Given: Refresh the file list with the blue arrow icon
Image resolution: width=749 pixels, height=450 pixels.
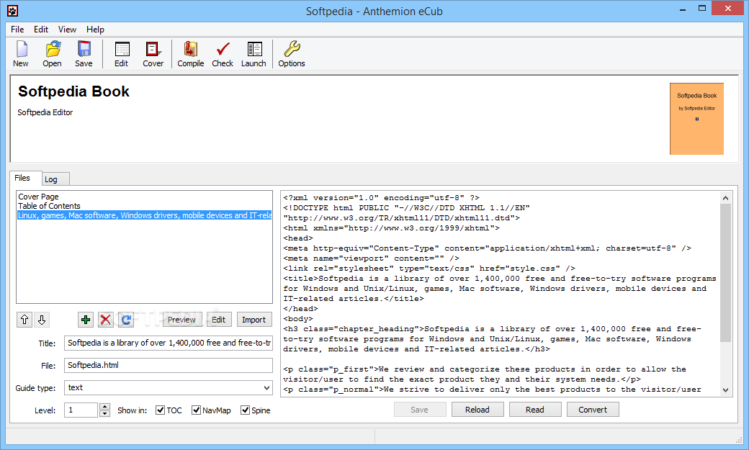Looking at the screenshot, I should [126, 320].
